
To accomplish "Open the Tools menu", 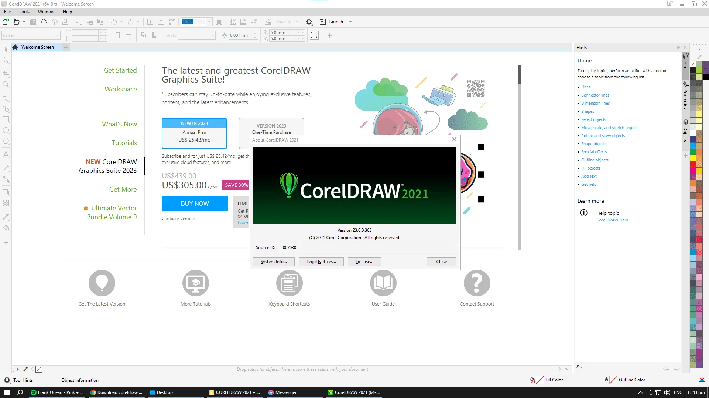I will coord(25,12).
